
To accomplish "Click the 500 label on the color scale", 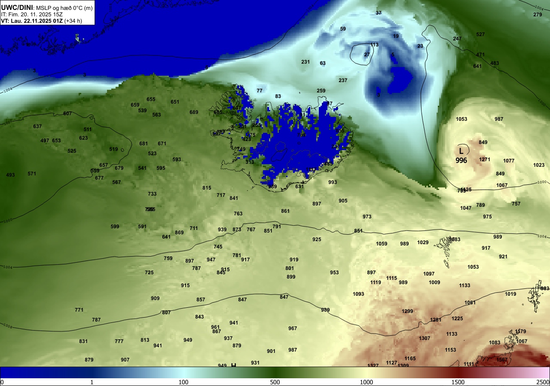I will pyautogui.click(x=275, y=382).
